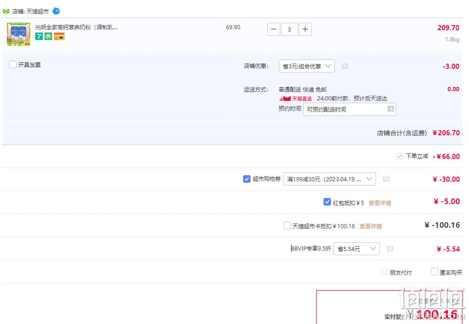Click the 下单立减 amount -¥66.00

[x=446, y=157]
